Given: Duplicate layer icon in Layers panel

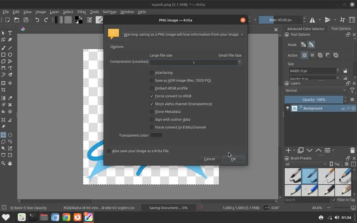Looking at the screenshot, I should click(x=300, y=150).
